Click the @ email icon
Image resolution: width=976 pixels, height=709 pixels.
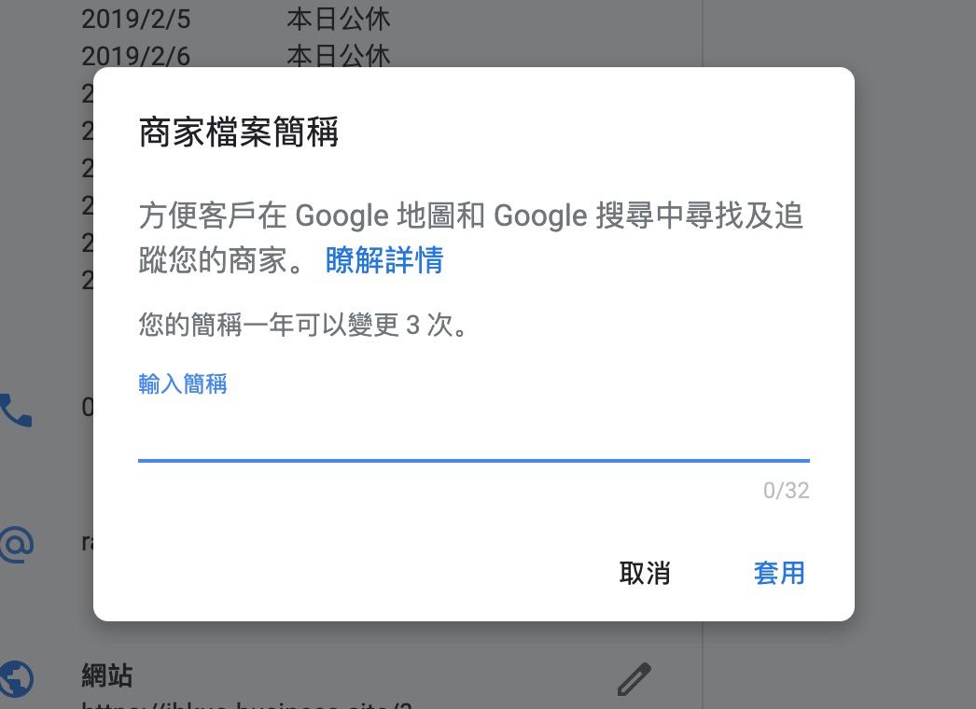[x=16, y=544]
